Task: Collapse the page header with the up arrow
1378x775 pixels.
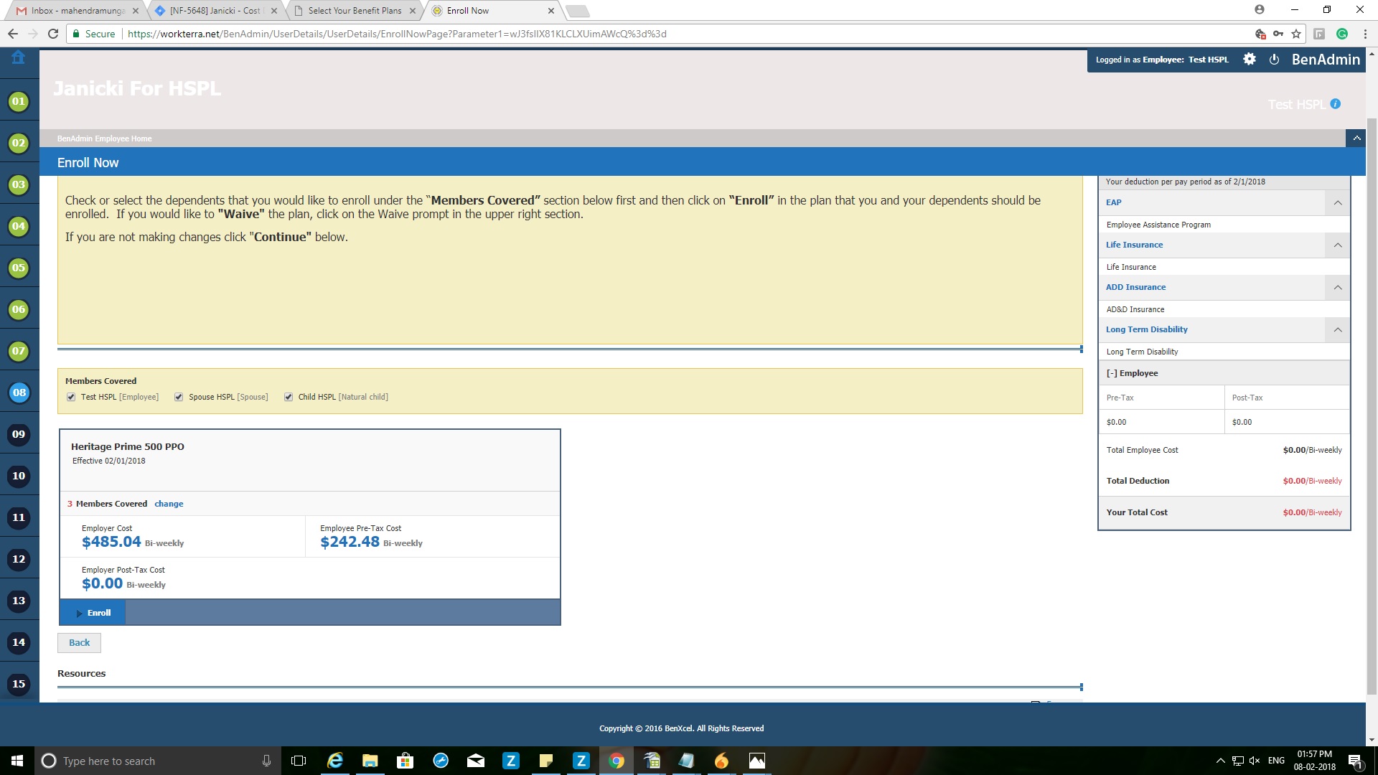Action: [1356, 138]
